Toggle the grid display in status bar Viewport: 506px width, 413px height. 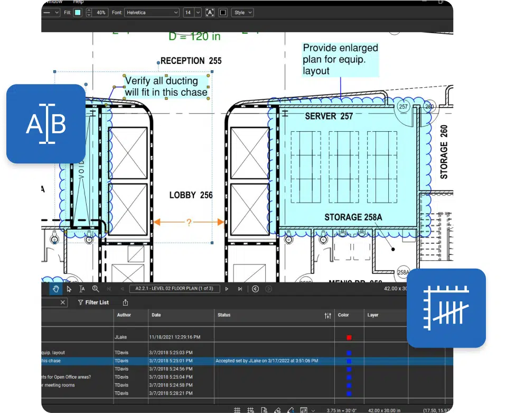pyautogui.click(x=237, y=410)
